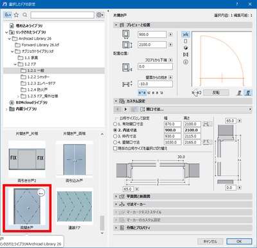Click the folder view mode icon
Viewport: 257px width, 248px height.
[x=8, y=15]
